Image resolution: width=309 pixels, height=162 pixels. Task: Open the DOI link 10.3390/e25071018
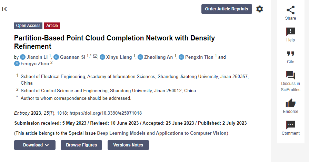(106, 113)
